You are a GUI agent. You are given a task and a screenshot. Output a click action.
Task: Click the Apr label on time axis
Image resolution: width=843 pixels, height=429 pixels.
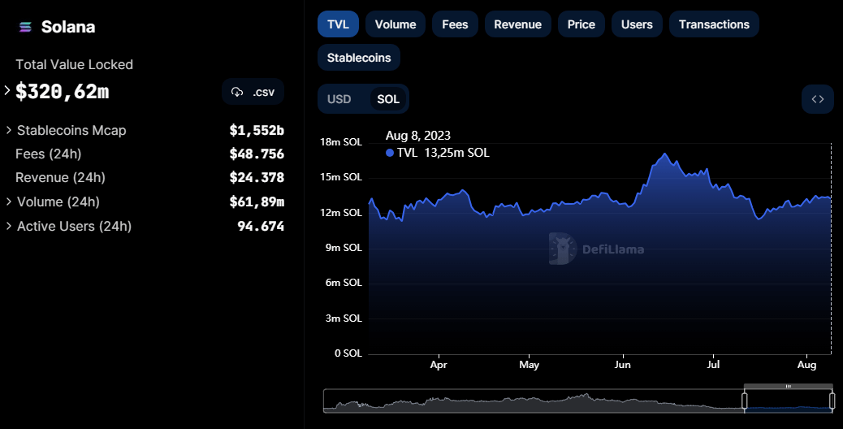coord(439,365)
